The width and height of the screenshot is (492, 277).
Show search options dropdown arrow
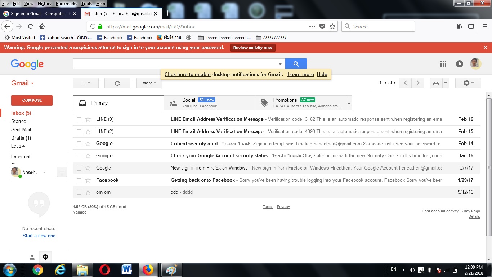pos(280,64)
